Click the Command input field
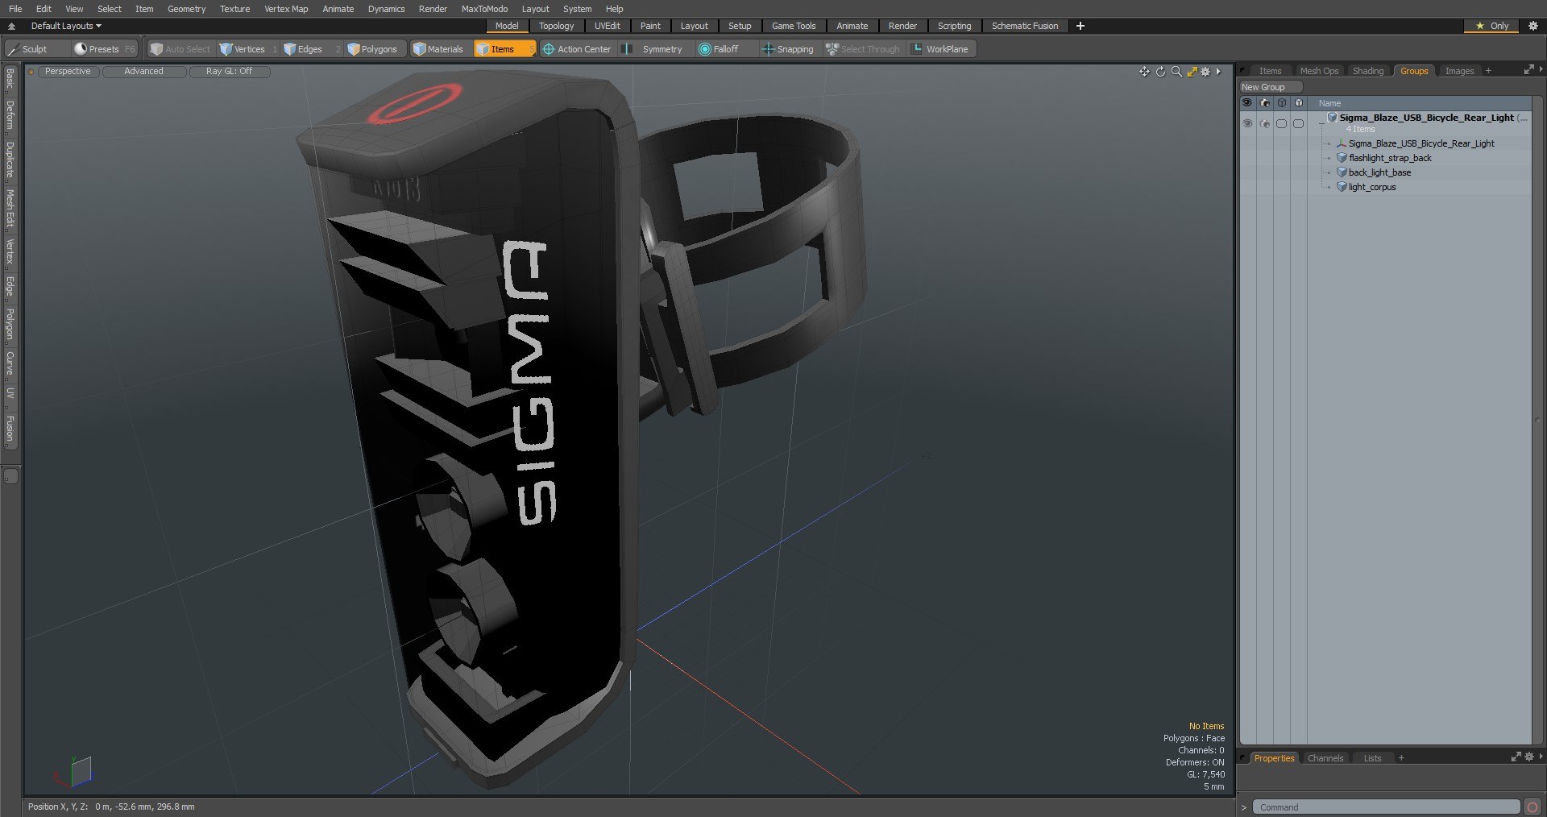The width and height of the screenshot is (1547, 817). 1386,807
